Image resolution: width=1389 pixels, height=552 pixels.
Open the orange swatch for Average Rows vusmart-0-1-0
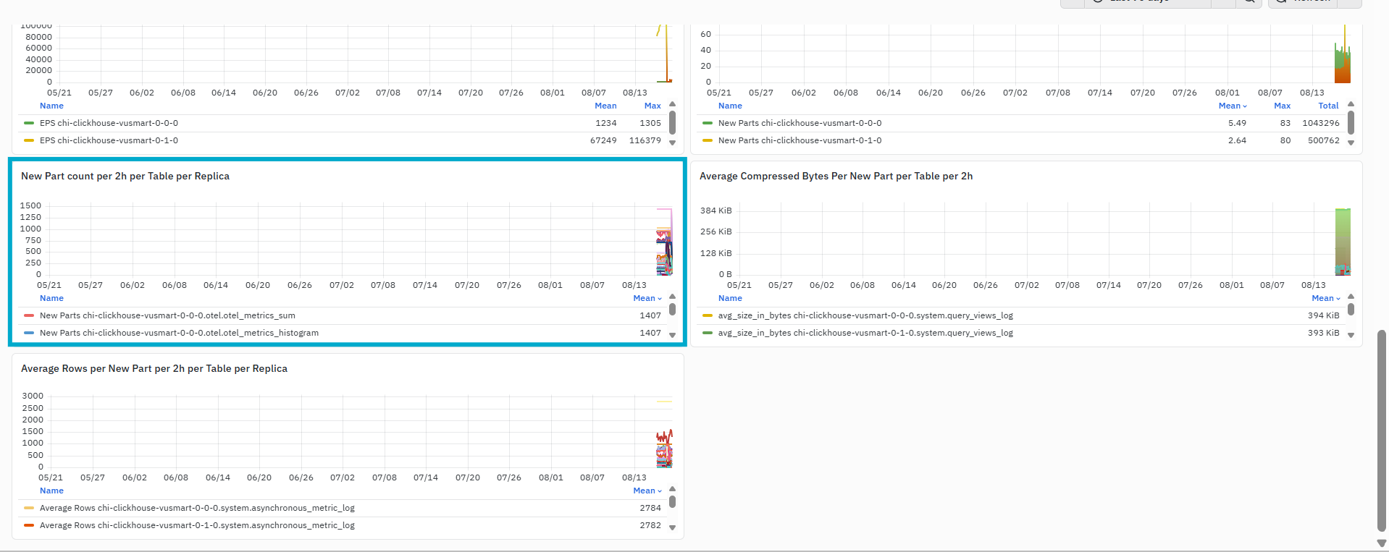(29, 525)
